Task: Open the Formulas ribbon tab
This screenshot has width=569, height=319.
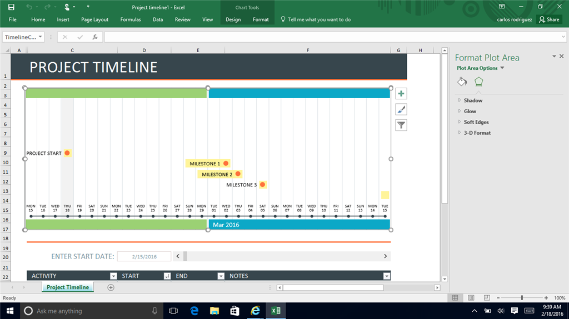Action: (131, 19)
